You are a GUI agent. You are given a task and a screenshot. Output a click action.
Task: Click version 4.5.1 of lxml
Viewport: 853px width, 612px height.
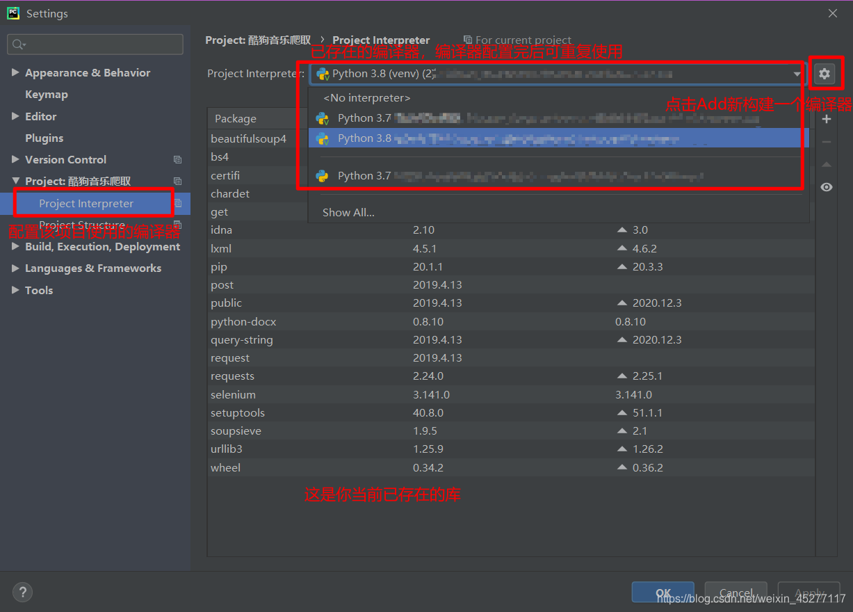tap(423, 248)
